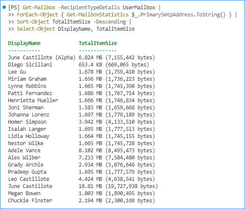Click the 653.4 KB size value
Viewport: 245px width, 209px height.
point(90,65)
